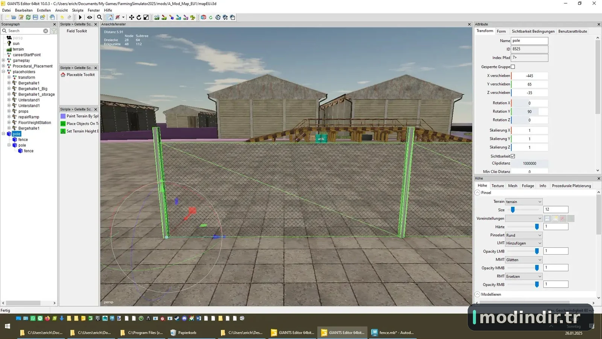The width and height of the screenshot is (602, 339).
Task: Switch to the Benutzerattribute tab
Action: click(x=572, y=31)
